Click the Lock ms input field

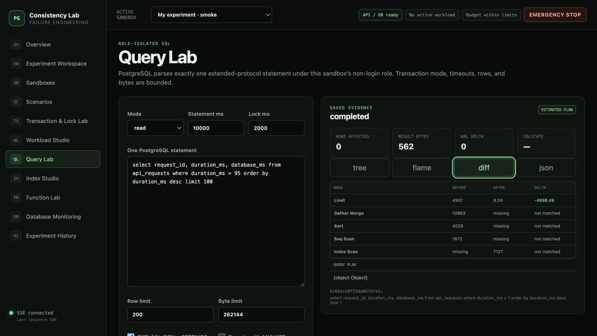(277, 128)
